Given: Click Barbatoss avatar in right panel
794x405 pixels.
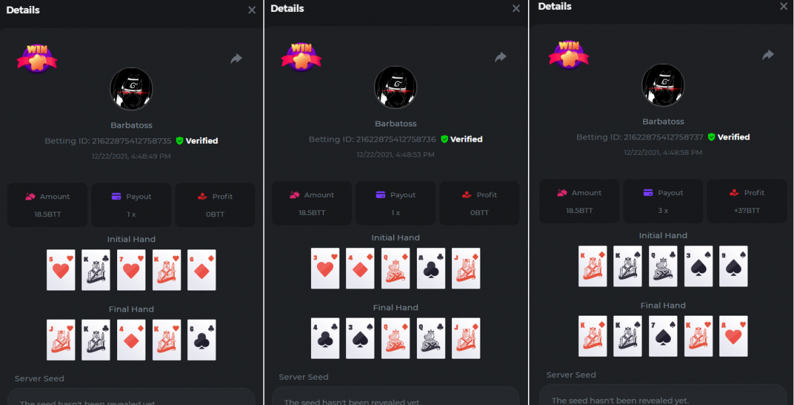Looking at the screenshot, I should tap(663, 85).
